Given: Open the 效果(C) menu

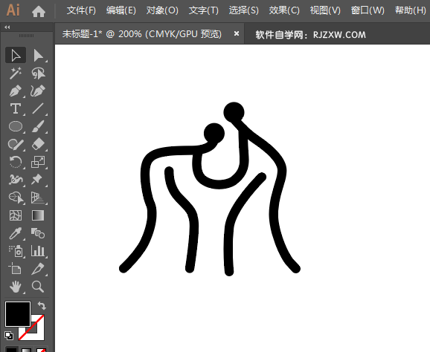Looking at the screenshot, I should click(284, 10).
